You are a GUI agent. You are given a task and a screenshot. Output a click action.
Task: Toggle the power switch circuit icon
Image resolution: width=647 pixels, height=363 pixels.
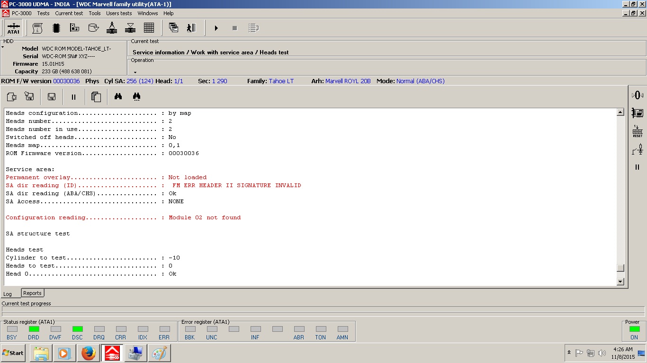(638, 149)
